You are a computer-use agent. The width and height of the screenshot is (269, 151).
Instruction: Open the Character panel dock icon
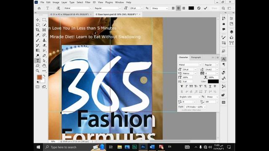(x=224, y=59)
